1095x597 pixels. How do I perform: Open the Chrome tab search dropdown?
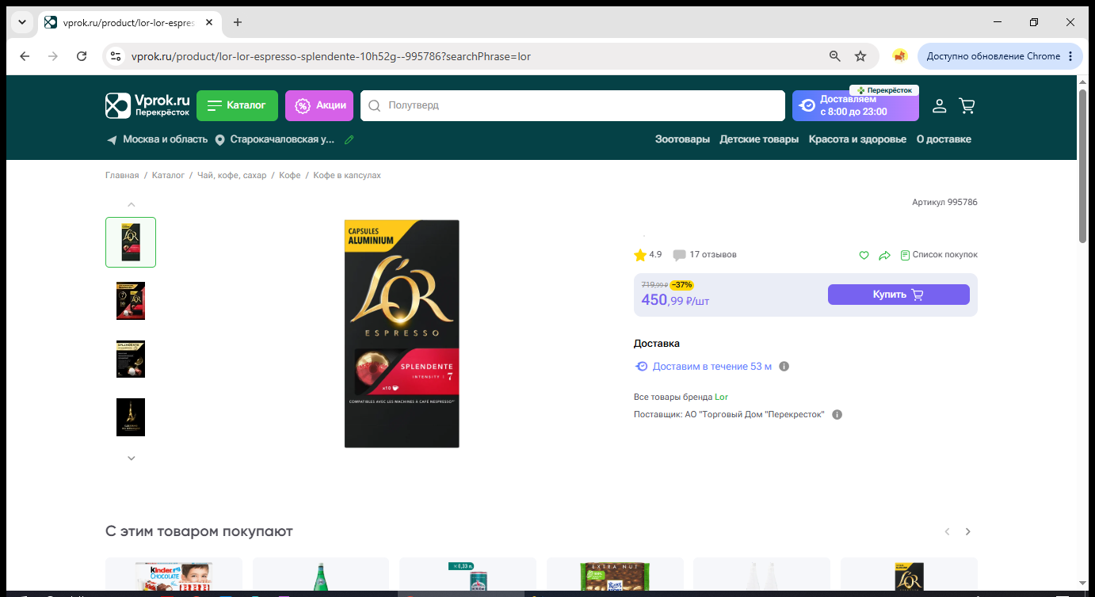tap(22, 22)
